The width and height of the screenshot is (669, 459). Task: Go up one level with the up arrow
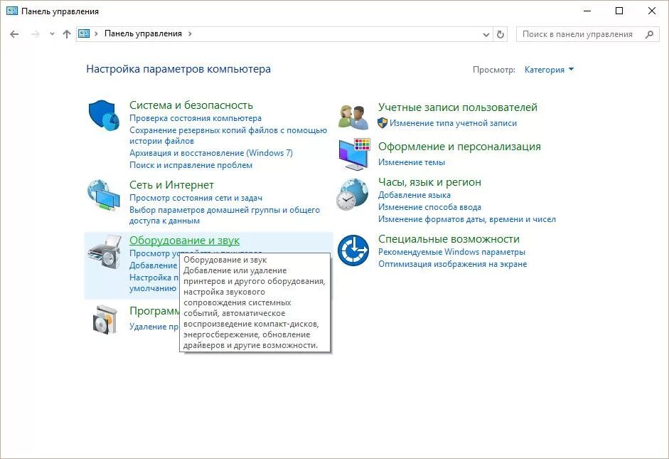[x=67, y=34]
